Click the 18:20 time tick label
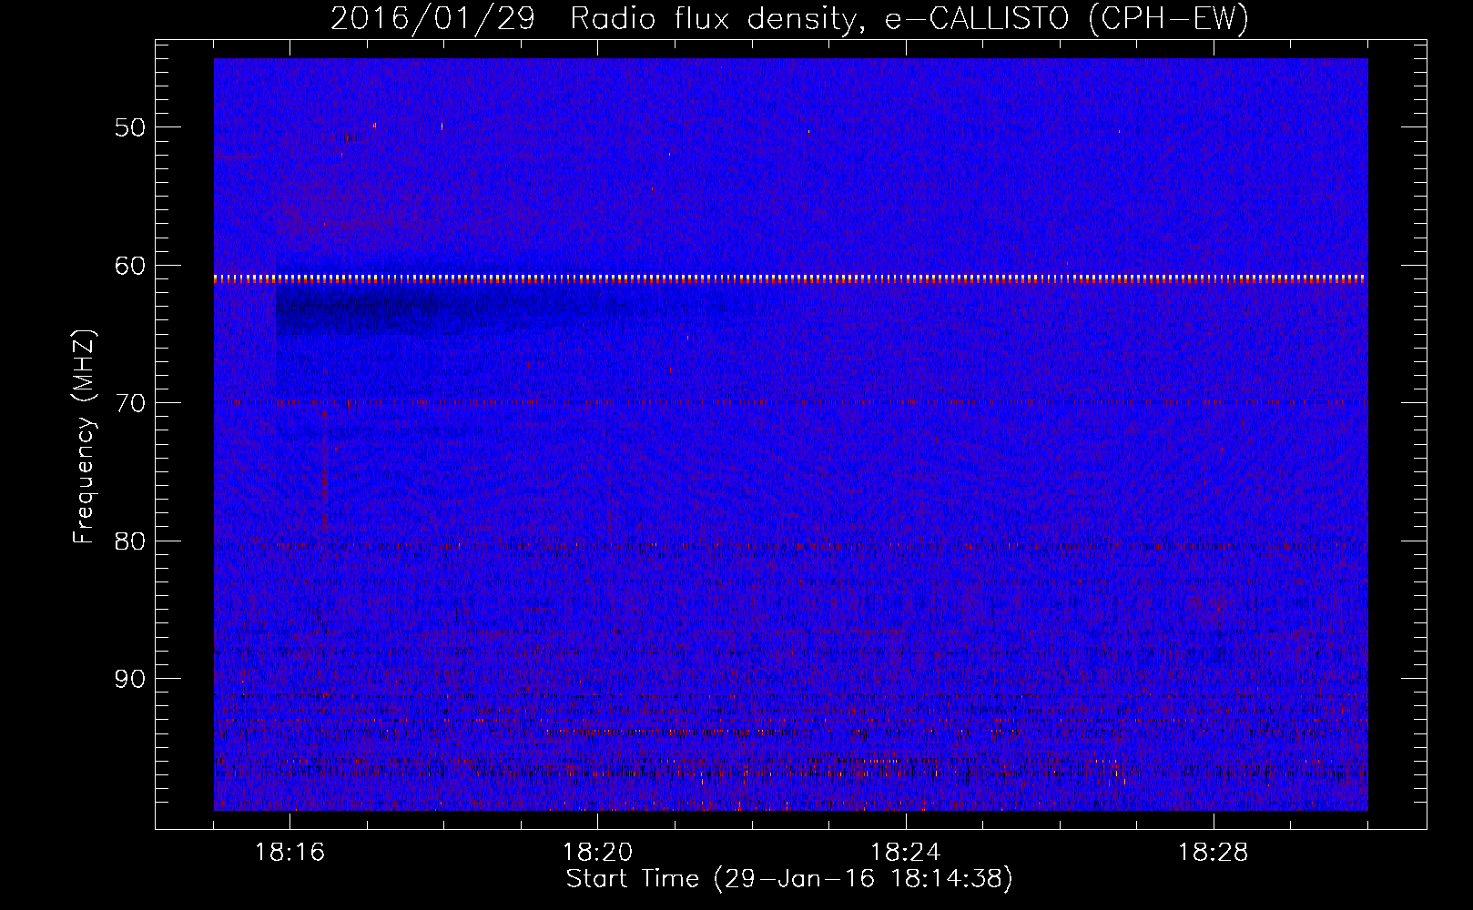This screenshot has height=910, width=1473. pos(598,853)
